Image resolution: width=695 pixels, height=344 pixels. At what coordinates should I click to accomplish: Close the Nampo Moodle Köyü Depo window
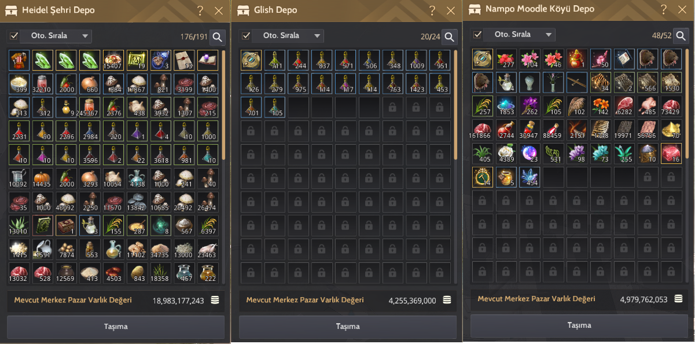(682, 9)
